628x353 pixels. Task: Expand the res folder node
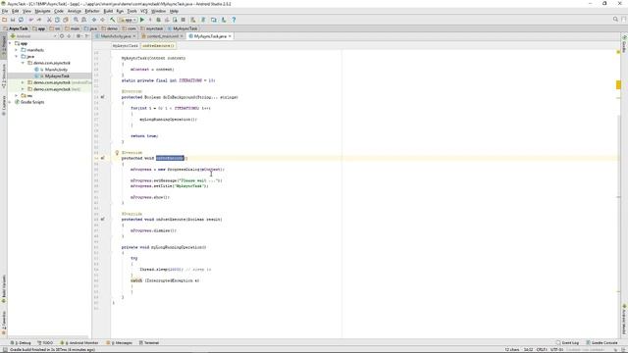(17, 96)
